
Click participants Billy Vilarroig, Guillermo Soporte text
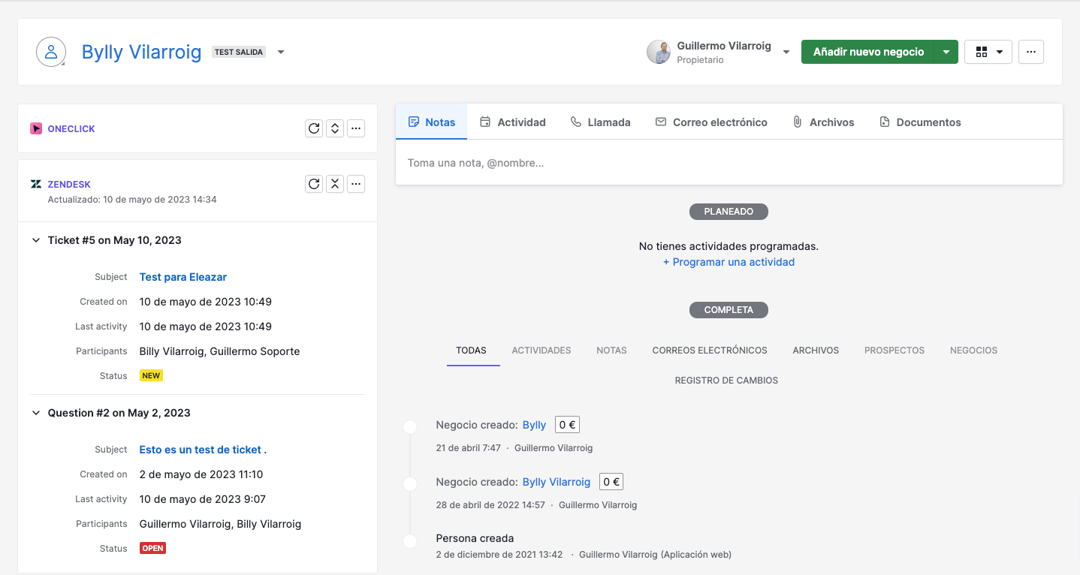tap(219, 351)
